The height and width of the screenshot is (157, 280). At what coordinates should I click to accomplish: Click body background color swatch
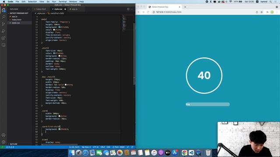[x=59, y=27]
